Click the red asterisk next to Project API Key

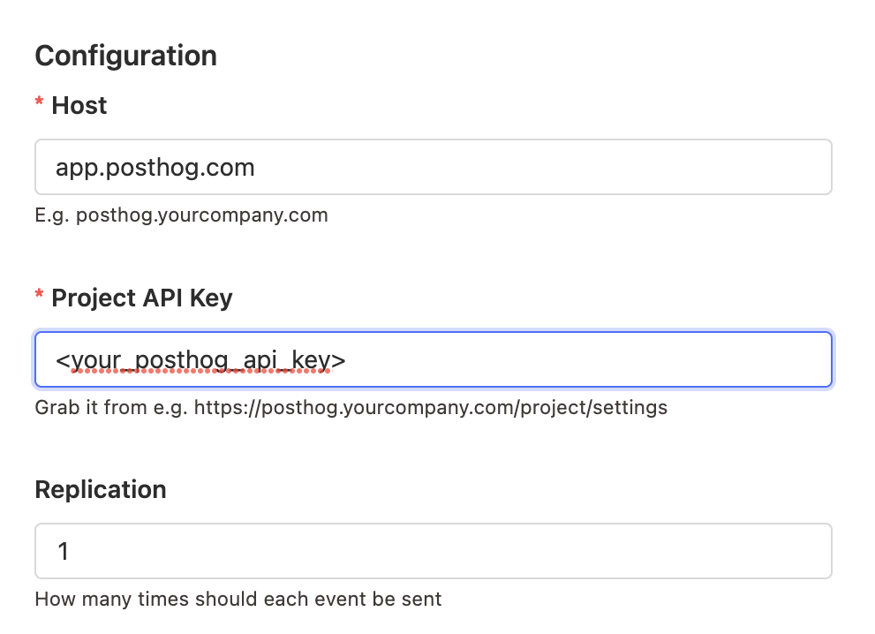38,293
